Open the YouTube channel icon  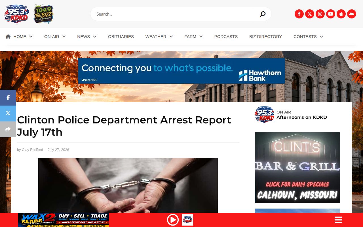click(x=331, y=14)
